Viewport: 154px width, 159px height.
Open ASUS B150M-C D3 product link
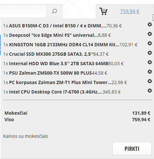click(x=58, y=26)
